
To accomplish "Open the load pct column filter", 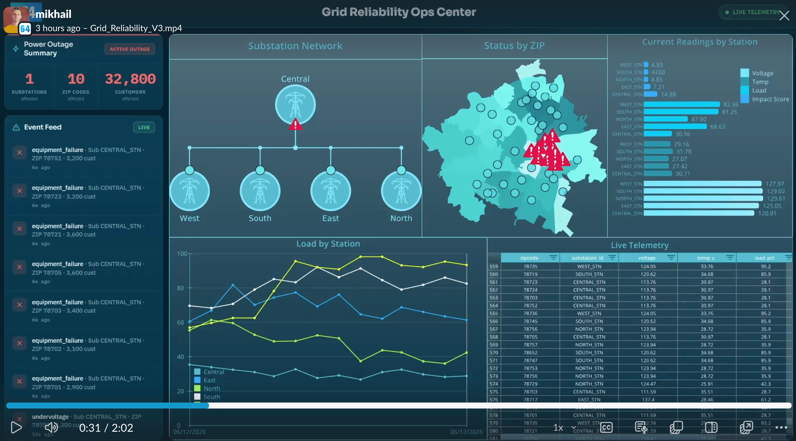I will pyautogui.click(x=788, y=258).
